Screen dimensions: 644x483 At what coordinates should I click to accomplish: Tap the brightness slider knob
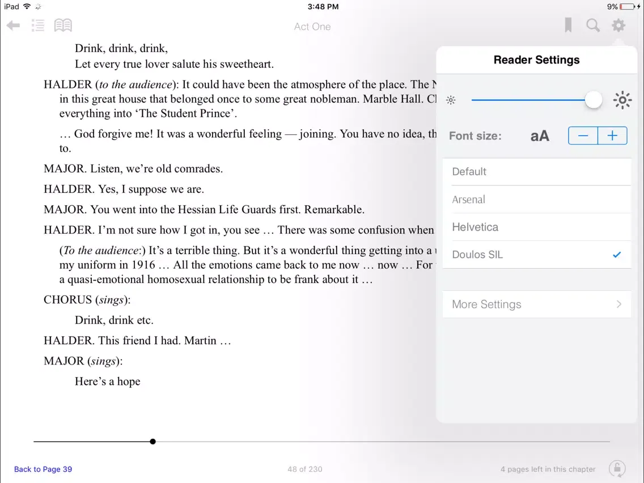click(593, 100)
